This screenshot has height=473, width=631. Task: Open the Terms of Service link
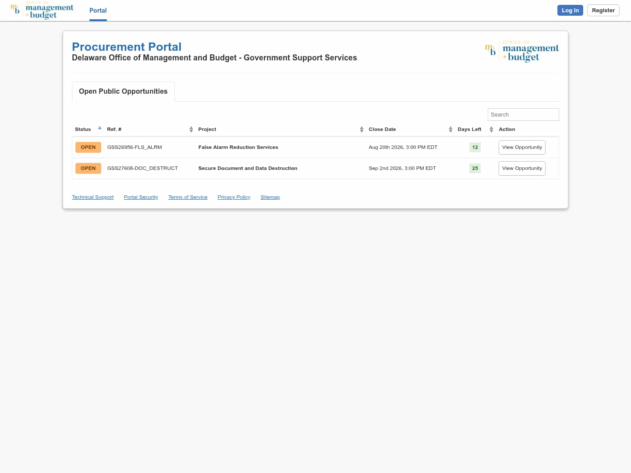188,197
